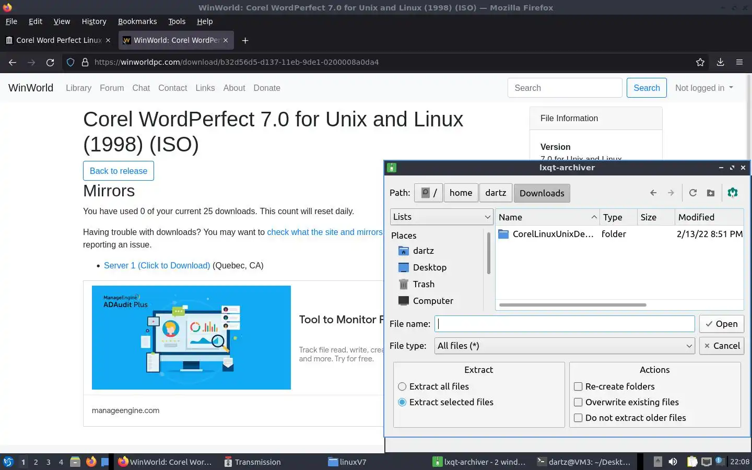Screen dimensions: 752x470
Task: Open the File type All files dropdown
Action: [565, 346]
